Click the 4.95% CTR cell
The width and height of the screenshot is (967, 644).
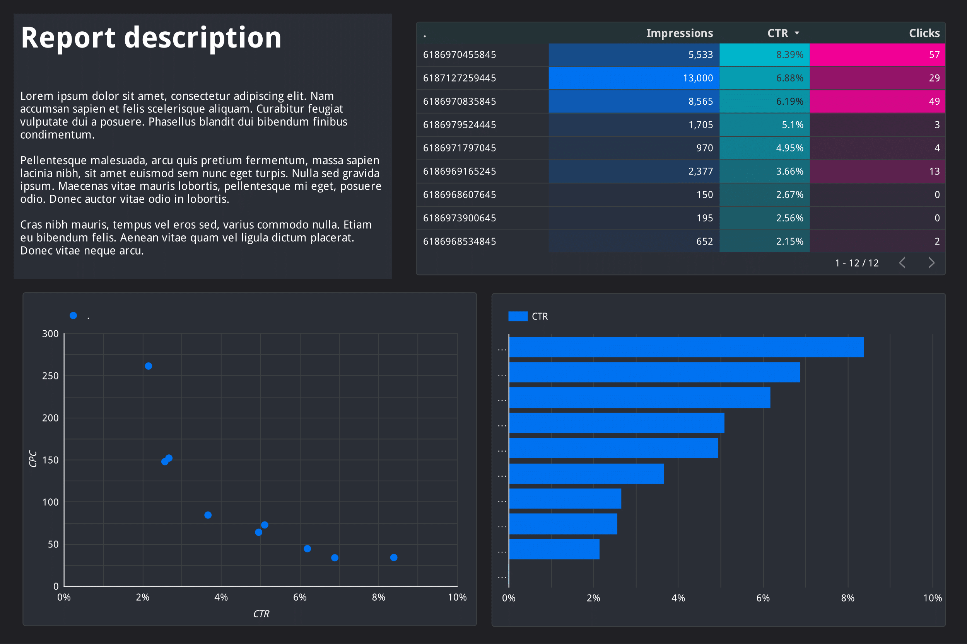[765, 148]
